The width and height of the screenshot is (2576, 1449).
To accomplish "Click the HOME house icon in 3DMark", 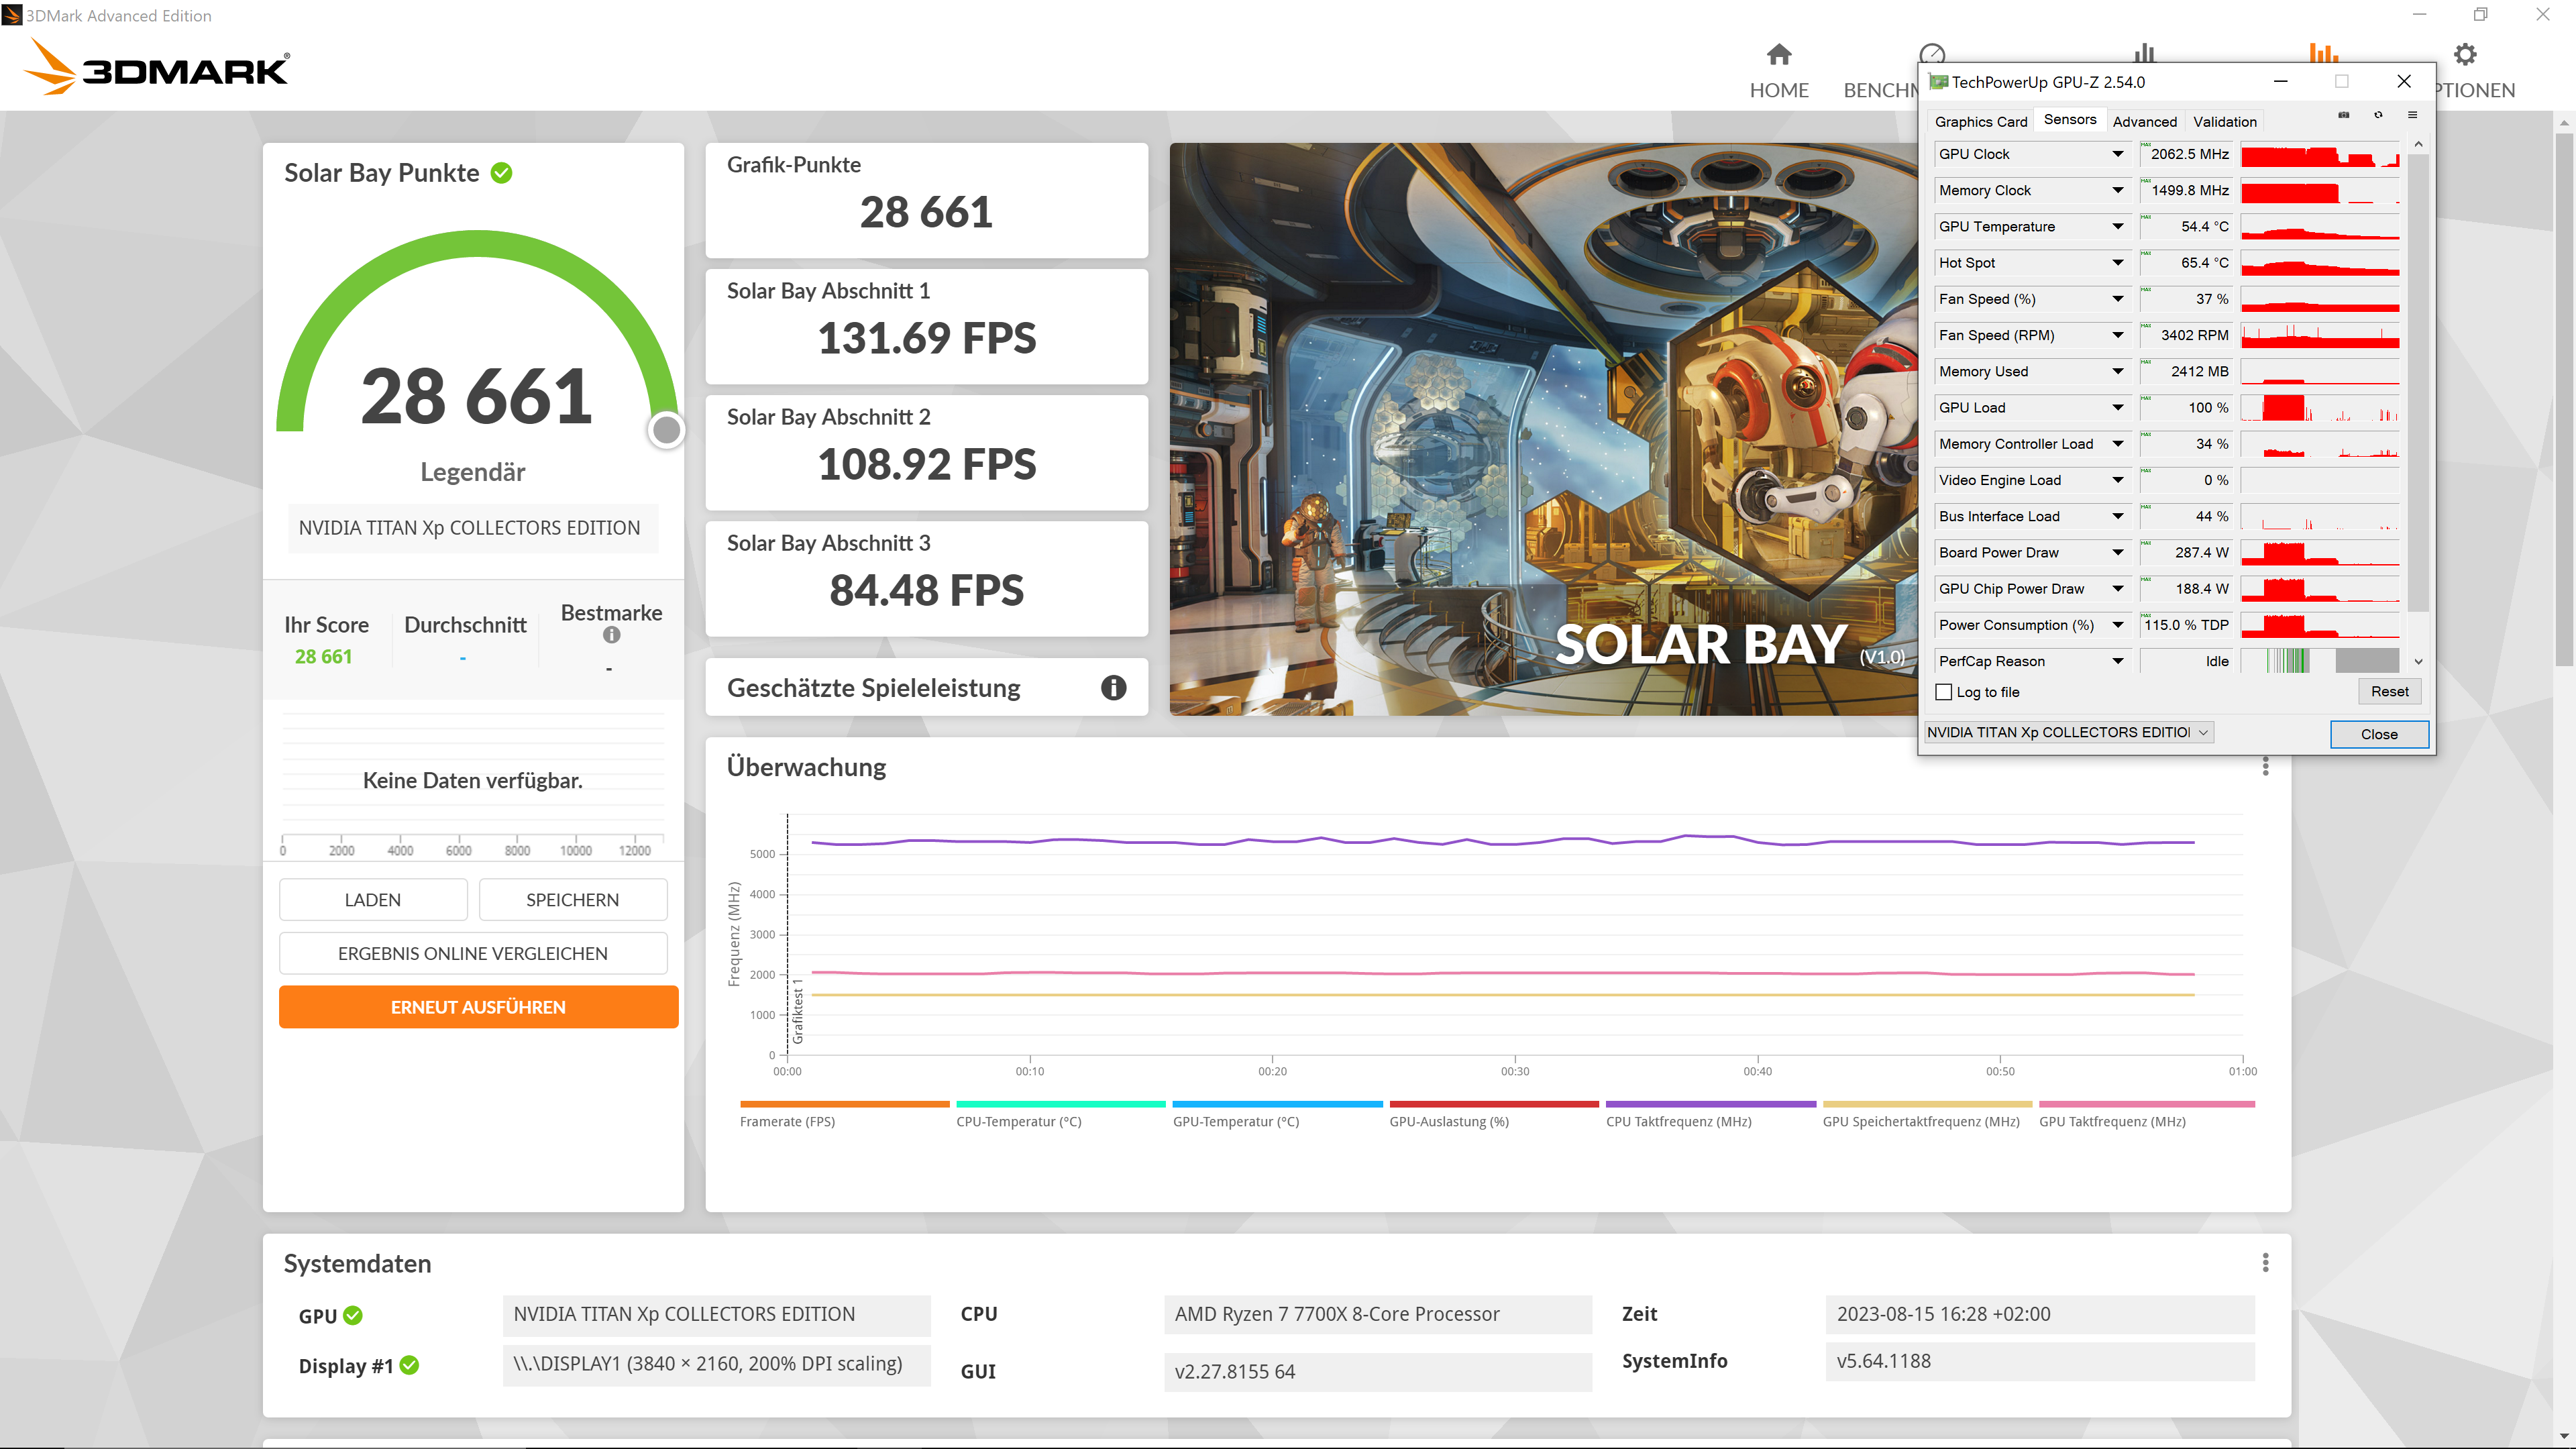I will click(x=1780, y=55).
